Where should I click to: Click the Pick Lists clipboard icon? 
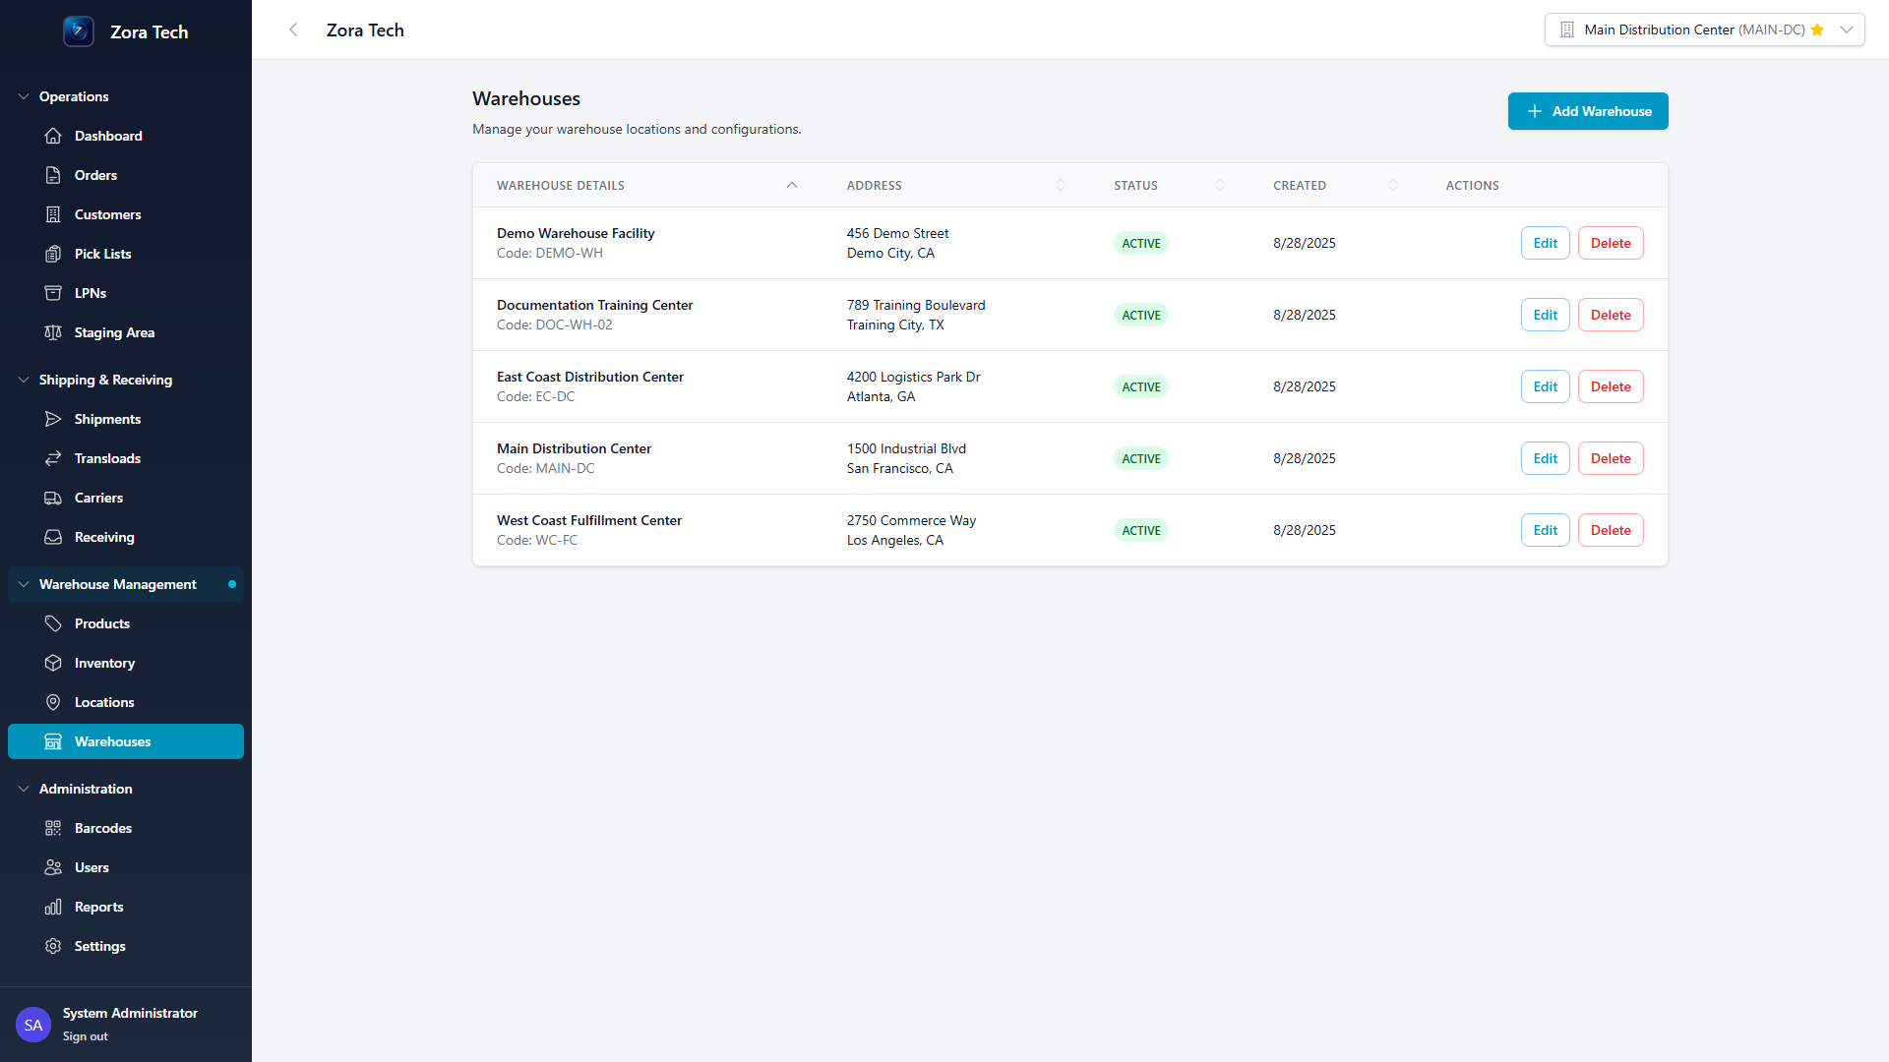tap(53, 254)
